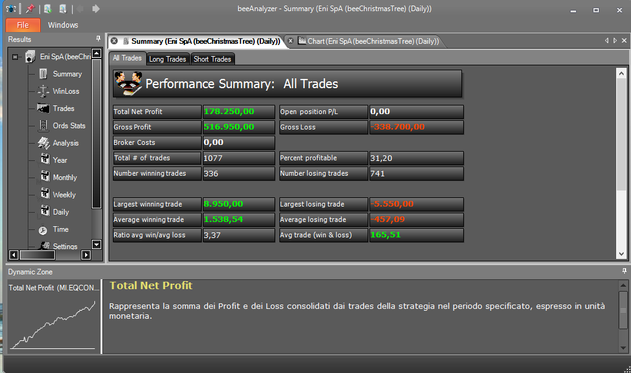
Task: Click the red pin icon in top toolbar
Action: tap(30, 9)
